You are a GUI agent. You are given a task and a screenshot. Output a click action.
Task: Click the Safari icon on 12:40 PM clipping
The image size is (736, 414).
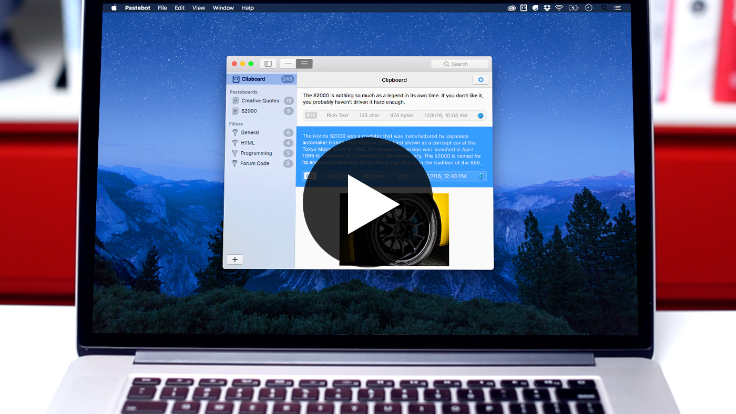point(481,176)
